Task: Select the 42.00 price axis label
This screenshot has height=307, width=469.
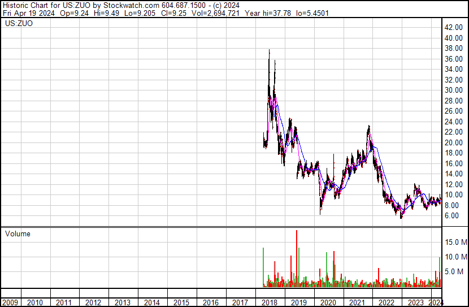Action: tap(454, 28)
